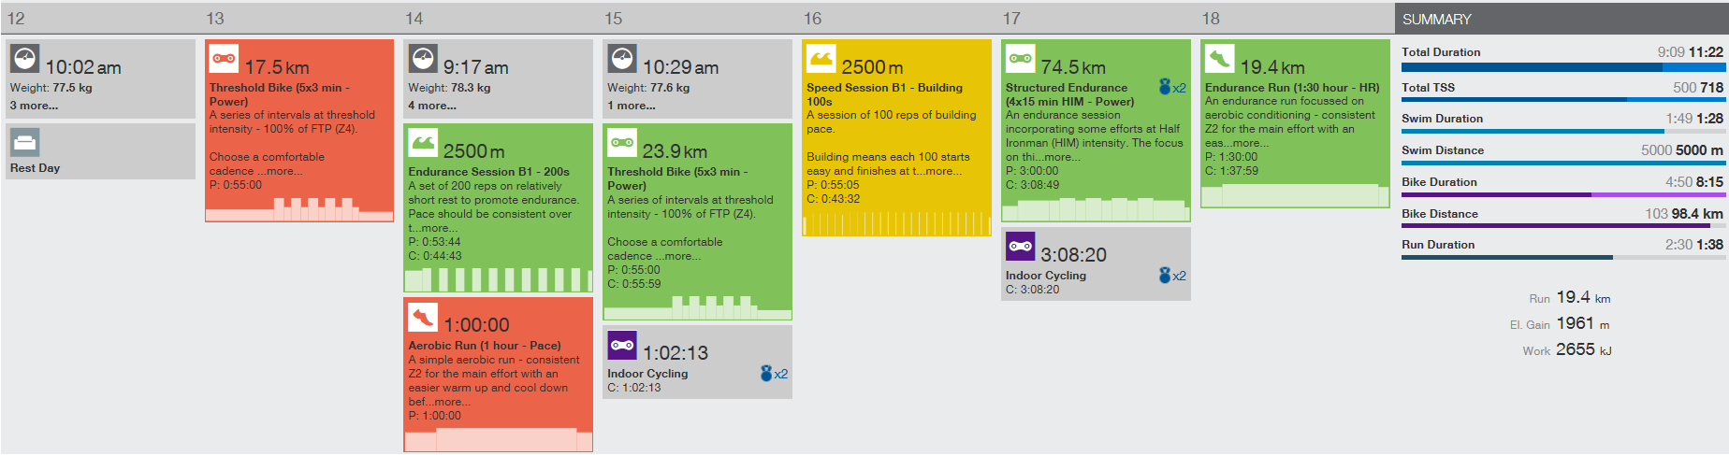Click the x2 badge on 3:08:20 Indoor Cycling
Viewport: 1729px width, 455px height.
(1172, 276)
